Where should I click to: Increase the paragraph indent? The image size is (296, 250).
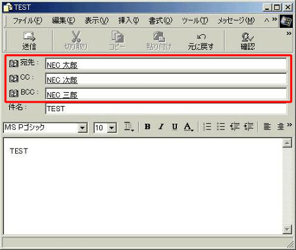(x=249, y=126)
